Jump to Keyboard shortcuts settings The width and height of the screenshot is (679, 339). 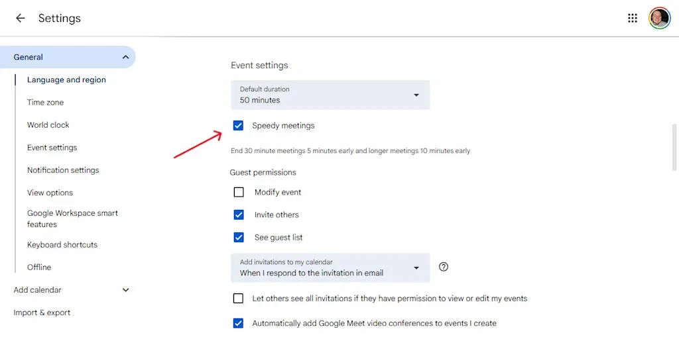[62, 245]
